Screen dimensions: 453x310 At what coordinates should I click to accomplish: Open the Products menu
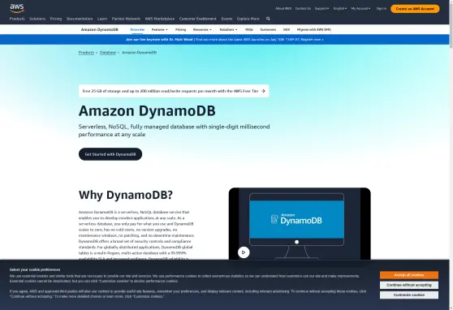pyautogui.click(x=17, y=19)
